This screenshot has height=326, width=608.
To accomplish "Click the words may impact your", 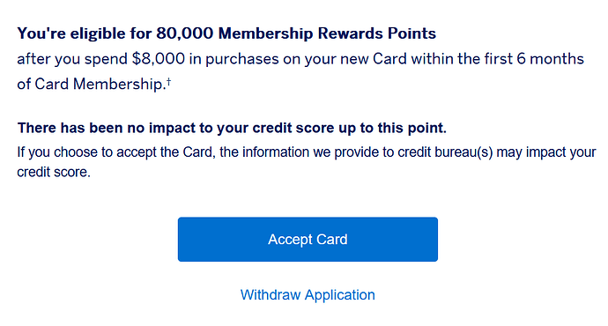I will (x=546, y=152).
